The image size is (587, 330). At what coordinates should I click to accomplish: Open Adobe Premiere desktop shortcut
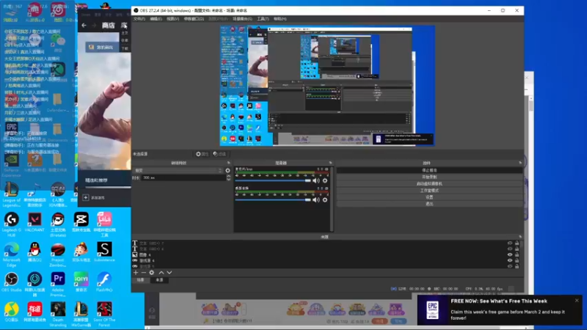coord(58,285)
